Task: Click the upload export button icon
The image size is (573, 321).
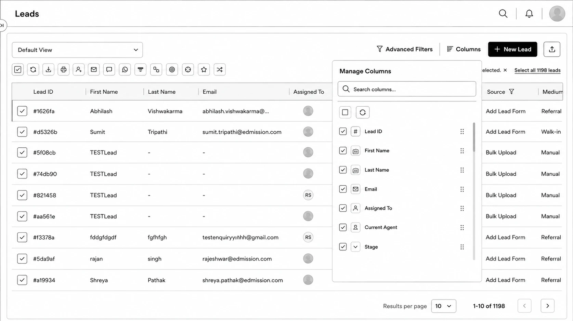Action: click(x=552, y=49)
